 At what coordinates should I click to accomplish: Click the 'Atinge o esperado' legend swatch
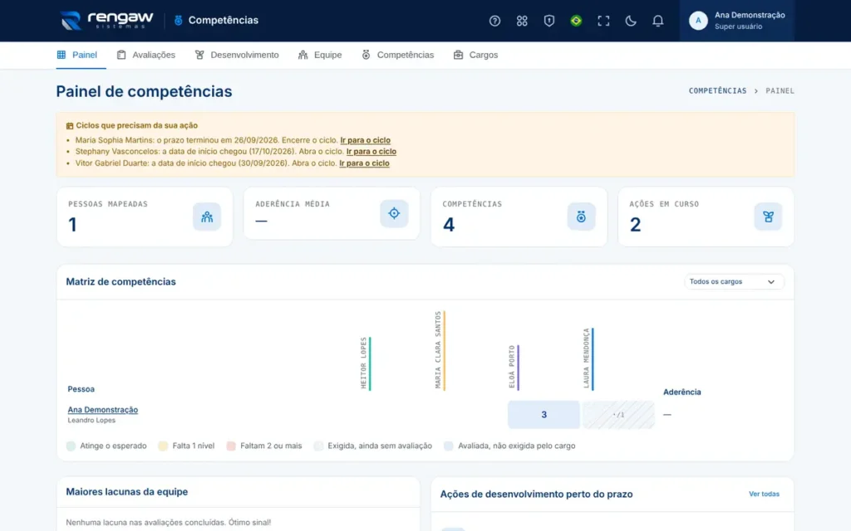[71, 446]
